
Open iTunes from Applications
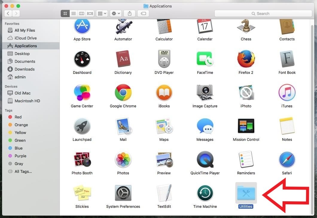pyautogui.click(x=287, y=93)
